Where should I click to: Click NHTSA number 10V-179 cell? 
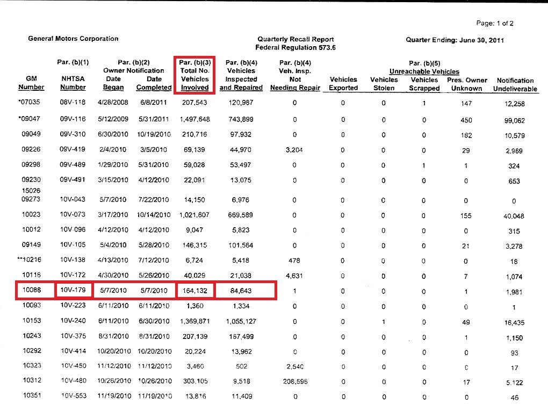coord(73,291)
